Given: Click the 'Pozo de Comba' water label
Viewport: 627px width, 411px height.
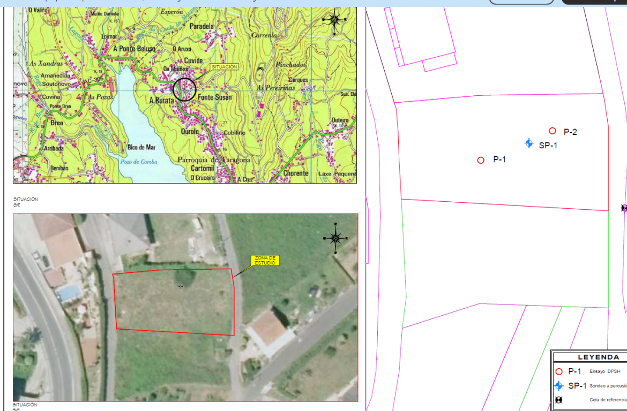Looking at the screenshot, I should point(139,162).
